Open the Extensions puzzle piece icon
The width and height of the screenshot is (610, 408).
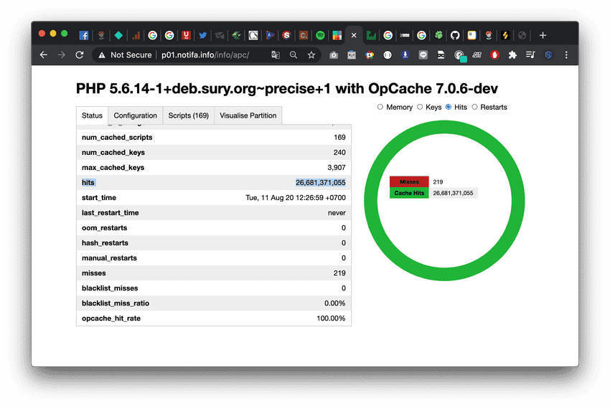click(x=512, y=55)
